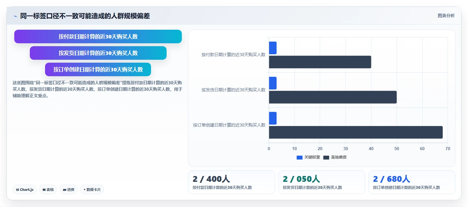Click the 表格 tag chip
The image size is (468, 207).
point(48,190)
